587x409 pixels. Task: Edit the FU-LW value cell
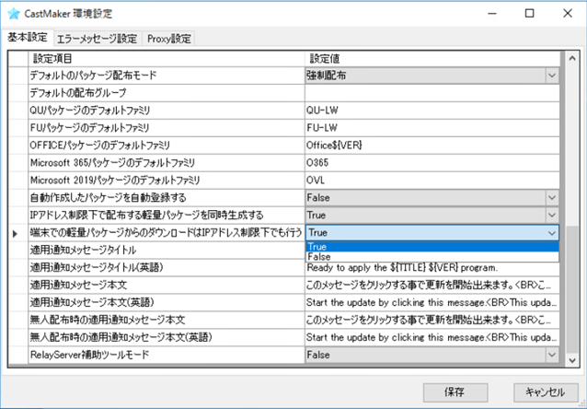(x=432, y=128)
